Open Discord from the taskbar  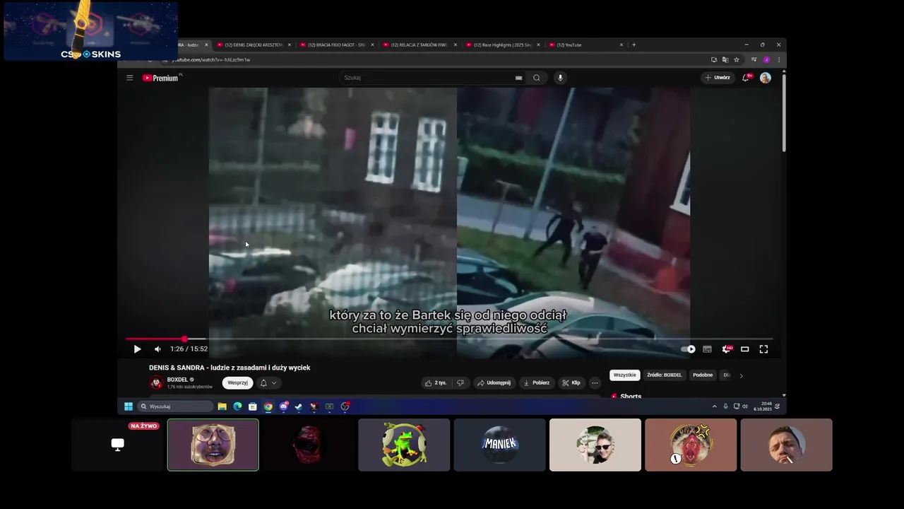tap(284, 406)
